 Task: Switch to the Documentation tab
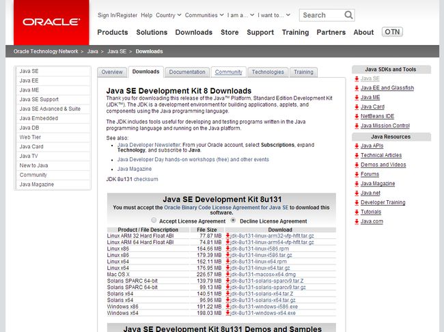[x=187, y=72]
